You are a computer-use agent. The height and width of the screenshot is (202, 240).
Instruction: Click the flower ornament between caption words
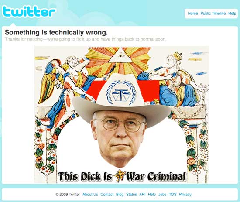pos(120,176)
